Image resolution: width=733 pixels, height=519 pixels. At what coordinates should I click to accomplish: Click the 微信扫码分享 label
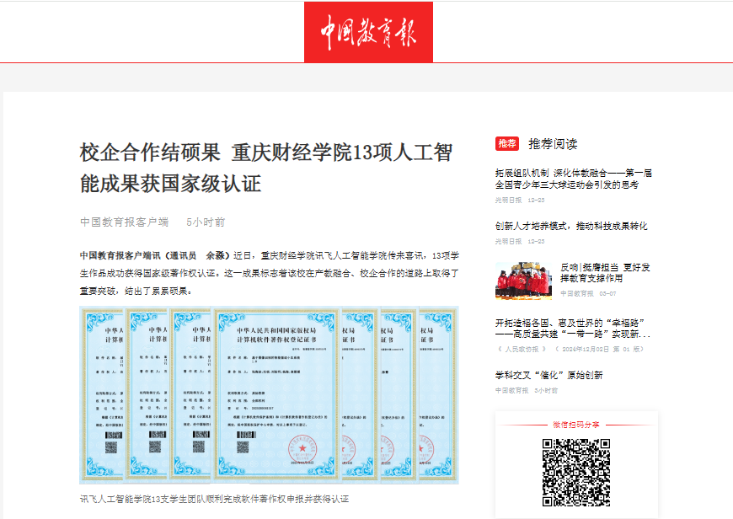[575, 424]
